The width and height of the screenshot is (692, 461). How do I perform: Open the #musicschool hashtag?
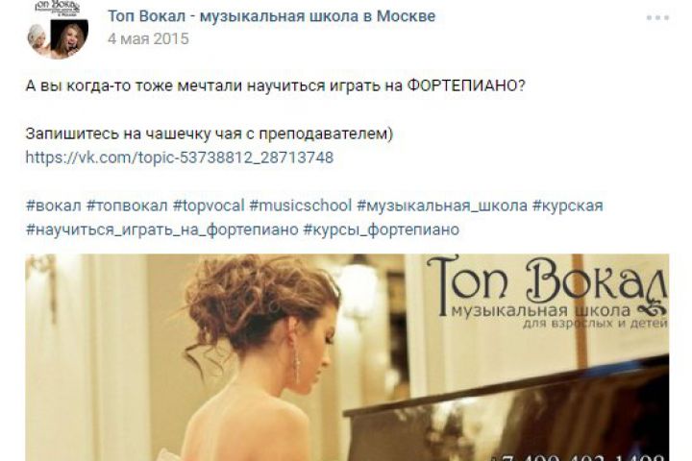click(x=300, y=206)
